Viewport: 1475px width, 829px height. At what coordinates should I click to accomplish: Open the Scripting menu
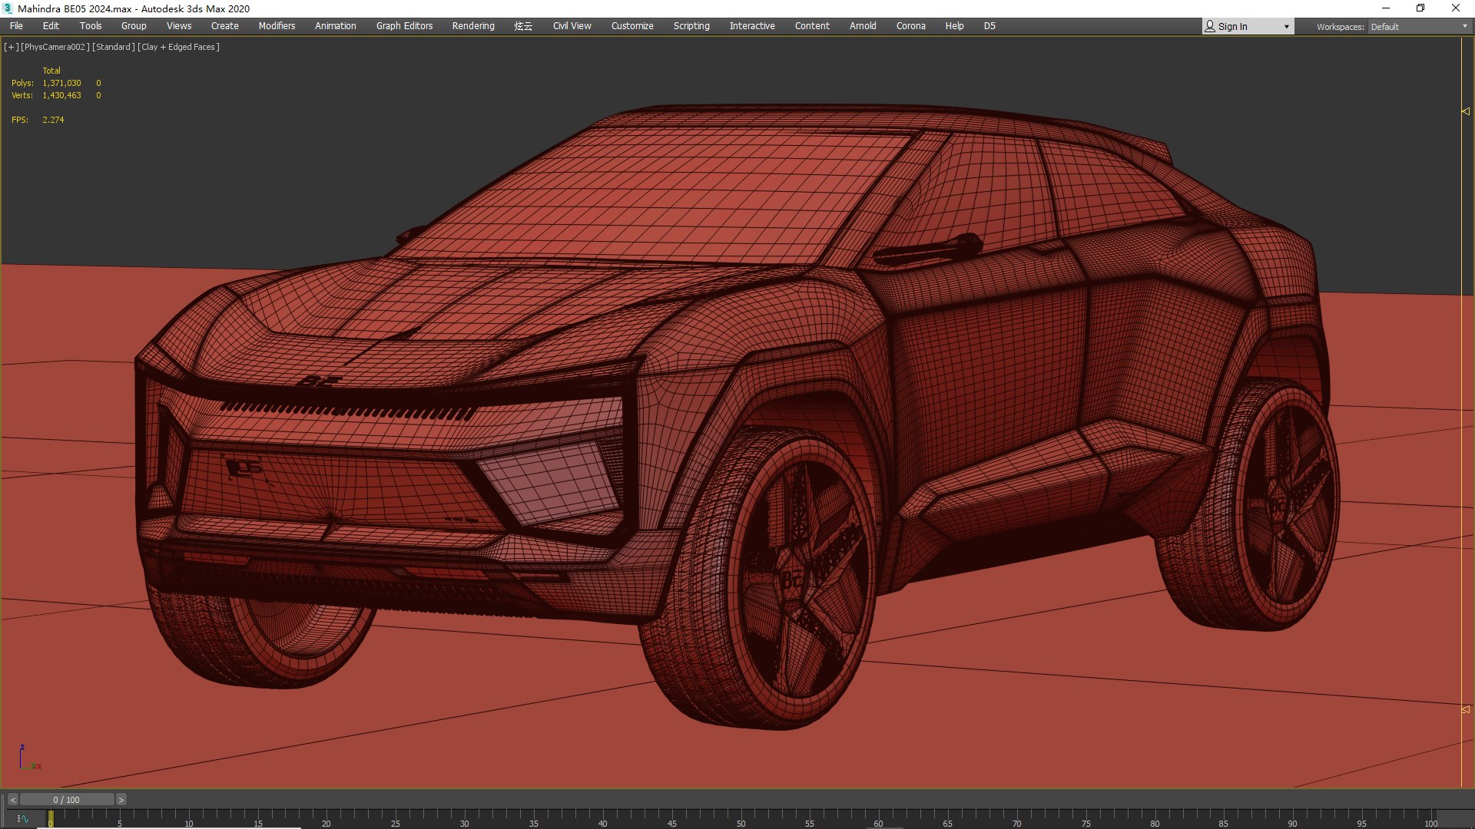click(x=691, y=26)
